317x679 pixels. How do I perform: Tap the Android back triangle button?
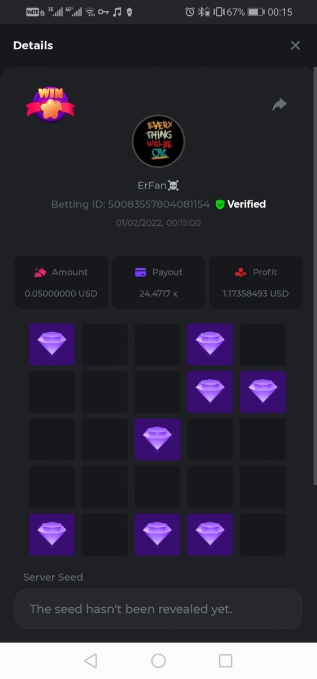click(x=90, y=660)
